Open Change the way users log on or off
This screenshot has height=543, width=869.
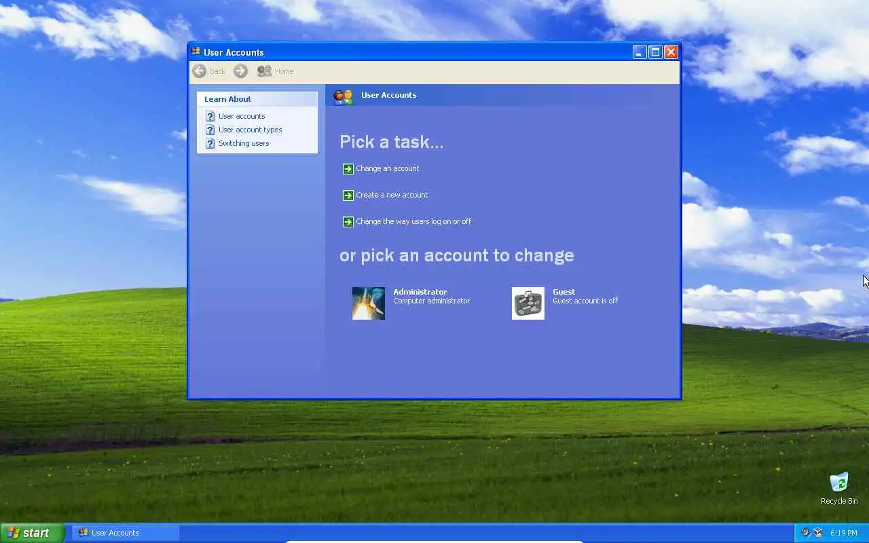[413, 221]
